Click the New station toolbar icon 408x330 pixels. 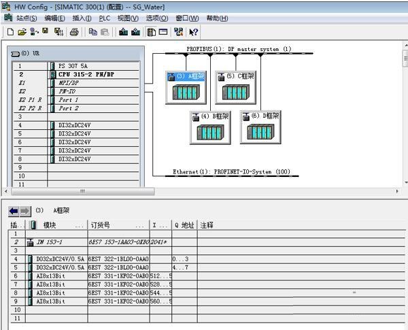click(10, 32)
